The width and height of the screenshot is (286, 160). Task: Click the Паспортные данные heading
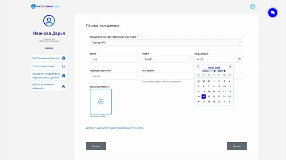[103, 26]
